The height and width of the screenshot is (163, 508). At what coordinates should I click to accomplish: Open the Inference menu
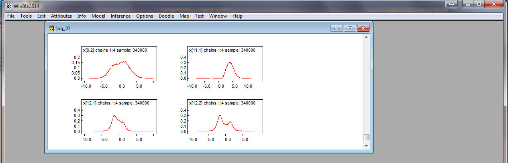pos(120,16)
